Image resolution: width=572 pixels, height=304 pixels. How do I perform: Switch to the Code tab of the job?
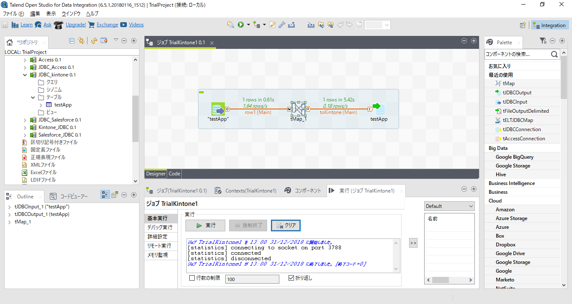(x=174, y=173)
